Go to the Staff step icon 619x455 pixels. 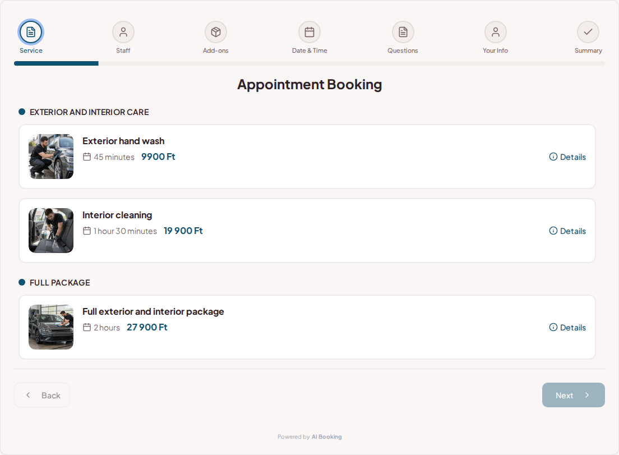[x=123, y=32]
